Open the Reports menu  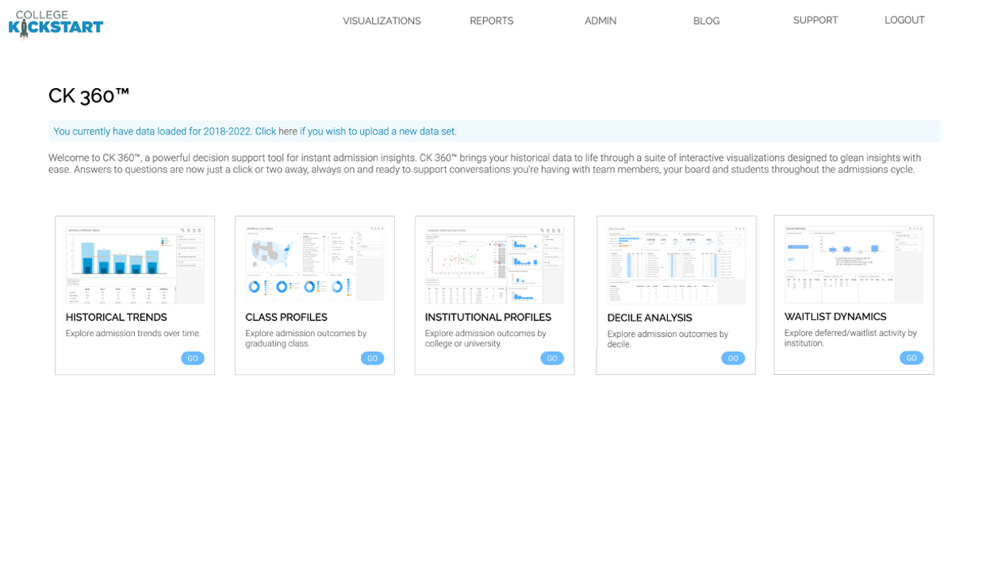click(x=491, y=21)
